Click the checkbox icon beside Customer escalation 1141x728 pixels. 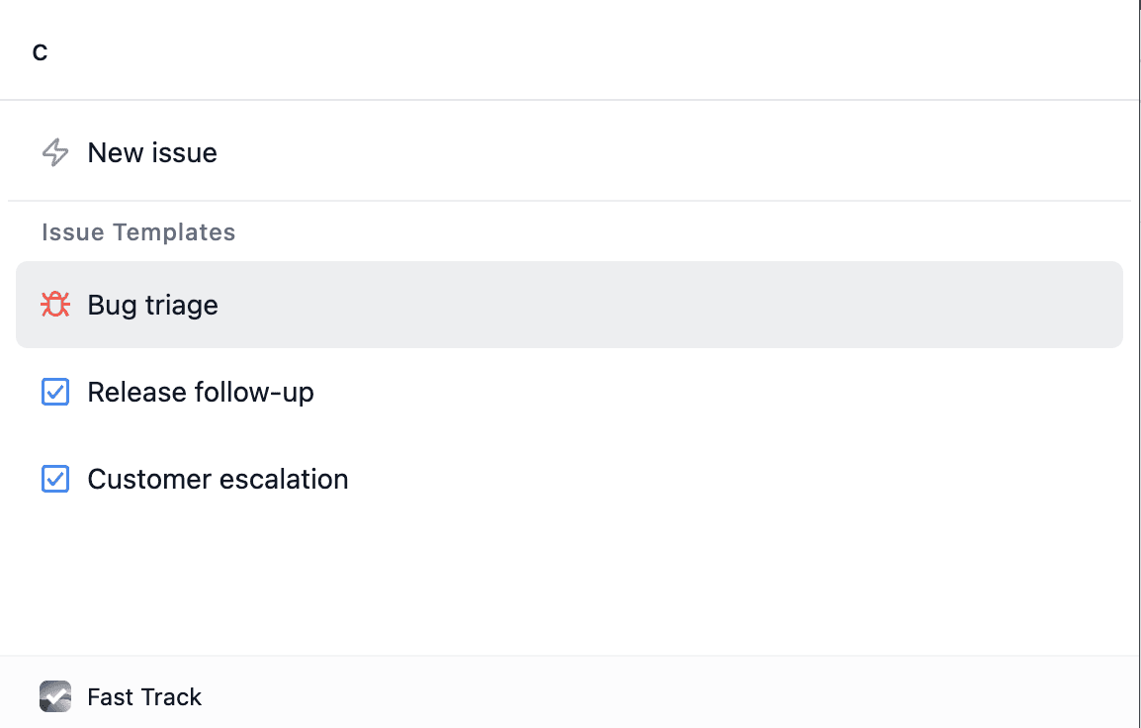54,479
